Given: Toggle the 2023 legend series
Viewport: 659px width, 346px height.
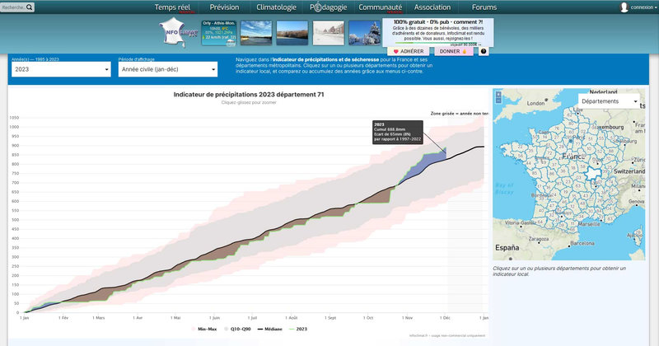Looking at the screenshot, I should click(x=298, y=330).
